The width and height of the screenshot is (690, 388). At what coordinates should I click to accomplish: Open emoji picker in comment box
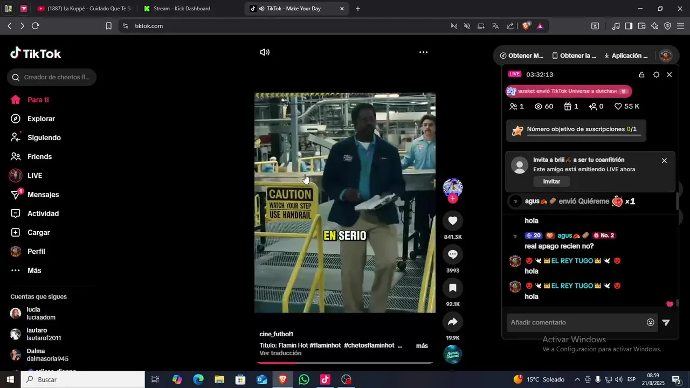[651, 322]
